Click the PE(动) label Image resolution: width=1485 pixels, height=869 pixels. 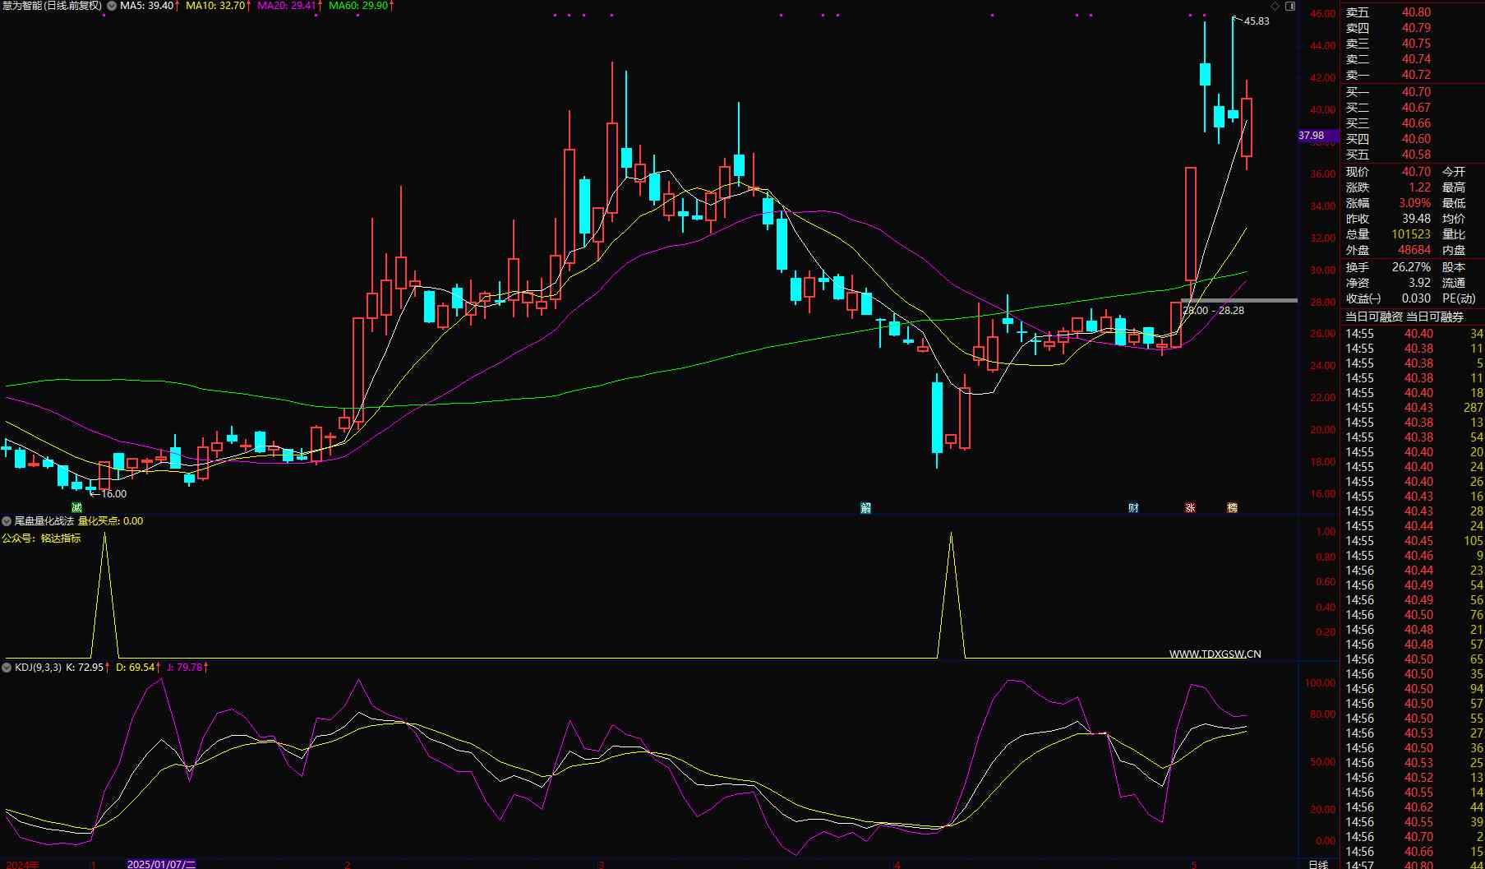1459,298
